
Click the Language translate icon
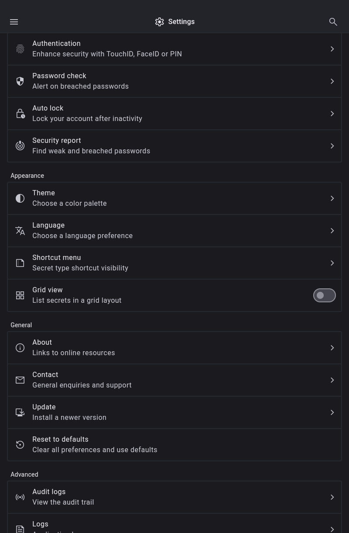click(20, 231)
